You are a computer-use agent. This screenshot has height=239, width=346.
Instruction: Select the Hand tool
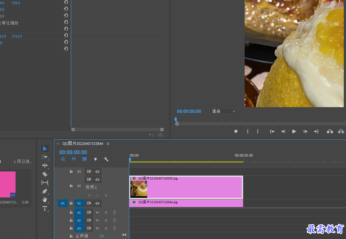[x=44, y=200]
